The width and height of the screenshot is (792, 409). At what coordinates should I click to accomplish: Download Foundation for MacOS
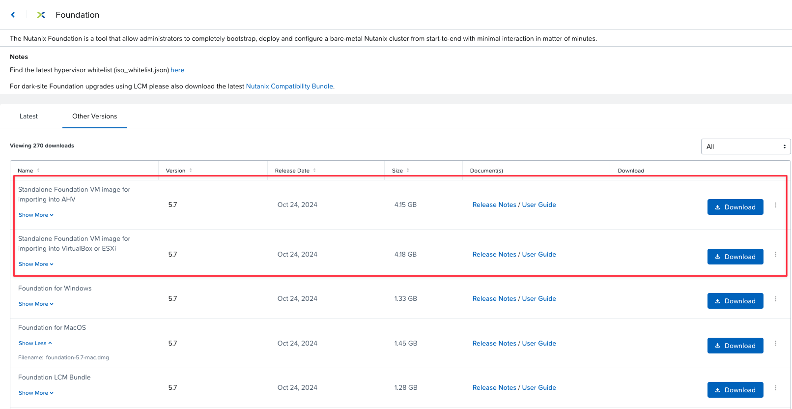point(735,346)
